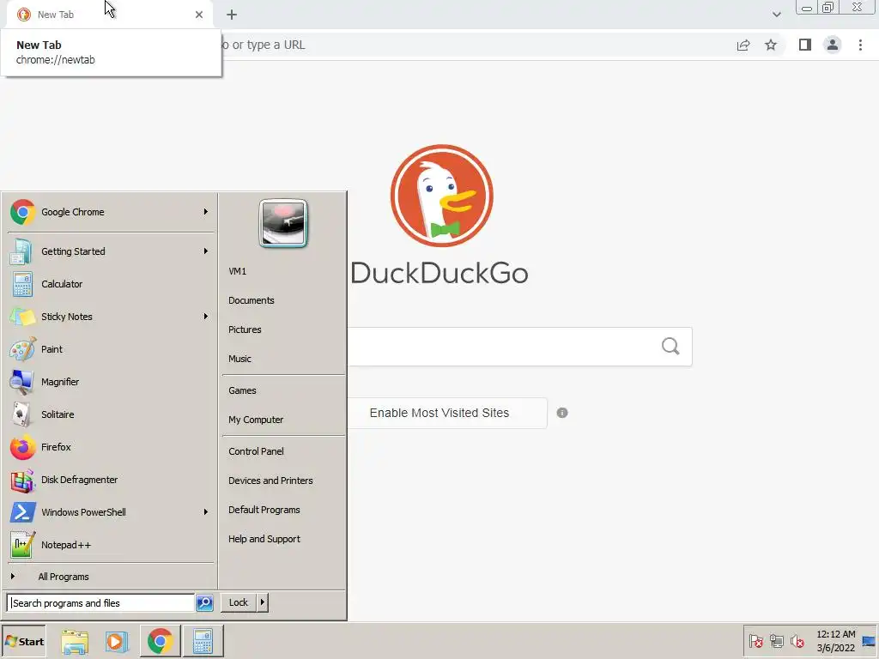Open Default Programs from the Start menu
The image size is (879, 659).
tap(264, 510)
